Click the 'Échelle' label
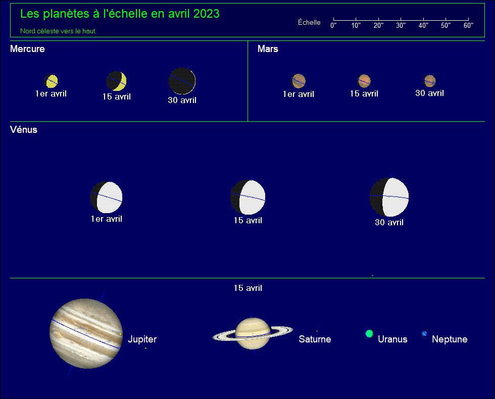Image resolution: width=495 pixels, height=399 pixels. pos(309,22)
